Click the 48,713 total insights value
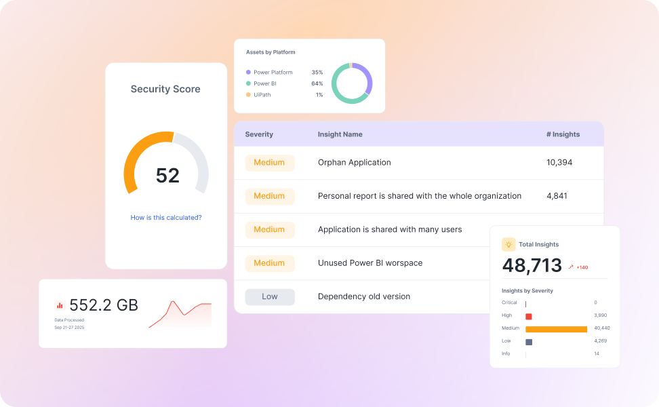 pos(532,266)
